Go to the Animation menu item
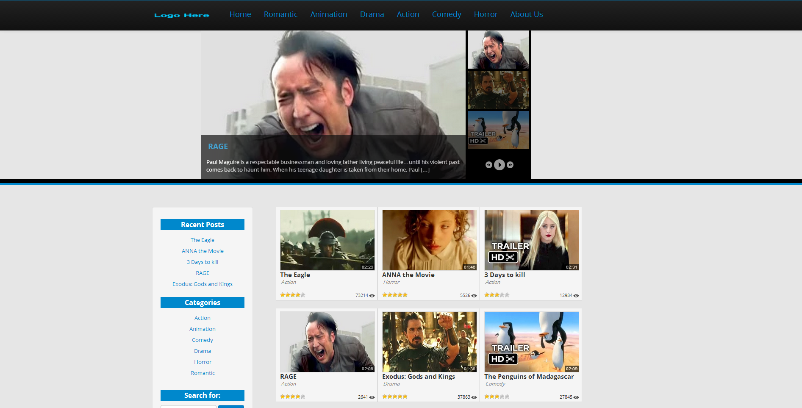The image size is (802, 408). coord(329,14)
